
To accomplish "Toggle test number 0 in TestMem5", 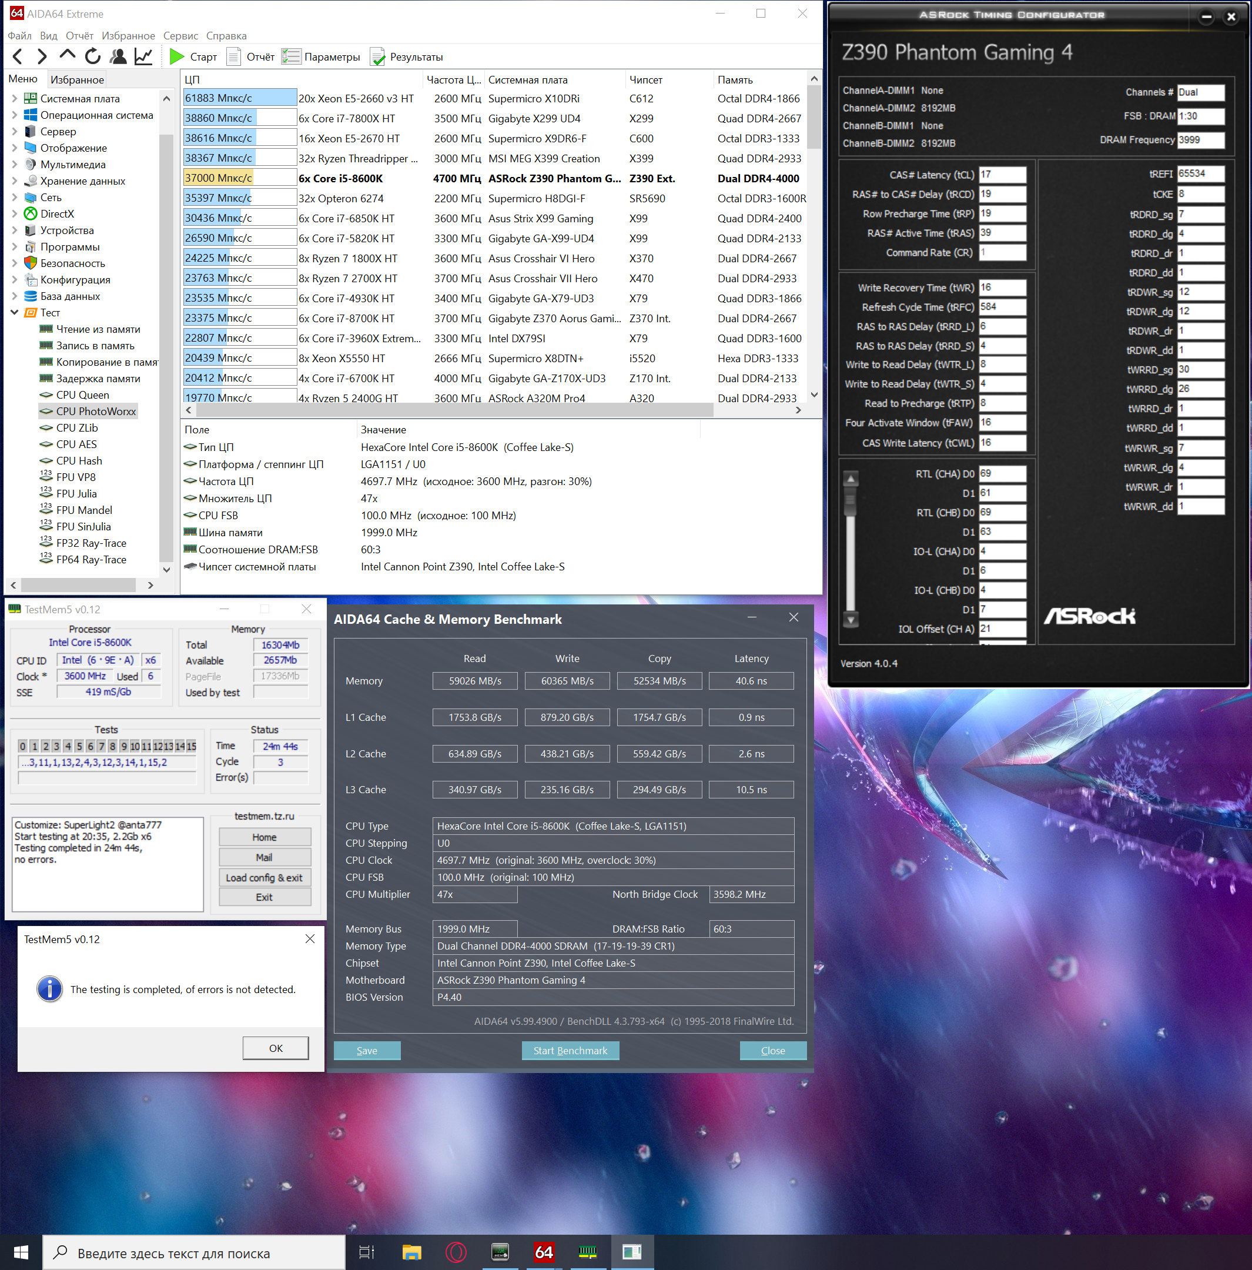I will (23, 746).
